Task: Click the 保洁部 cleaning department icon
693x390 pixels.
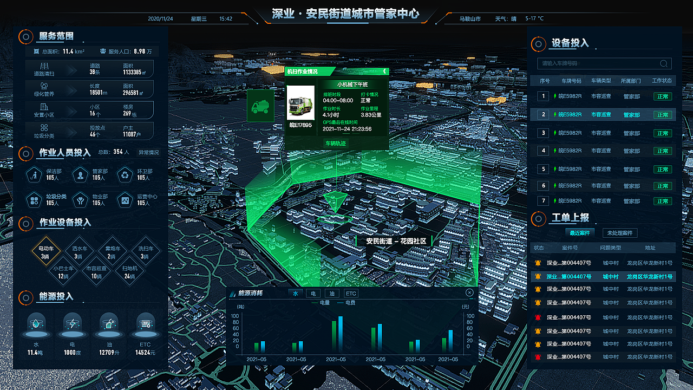Action: (x=35, y=175)
